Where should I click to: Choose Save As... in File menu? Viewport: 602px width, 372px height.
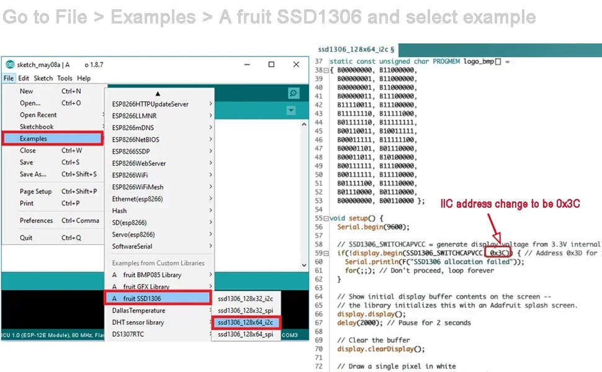coord(53,174)
